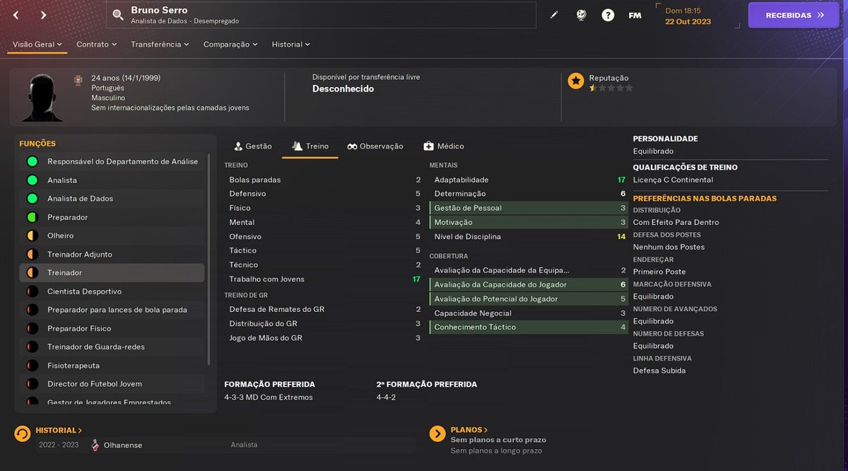Click the Defesa Subida defensive line value
This screenshot has width=848, height=471.
pyautogui.click(x=659, y=371)
